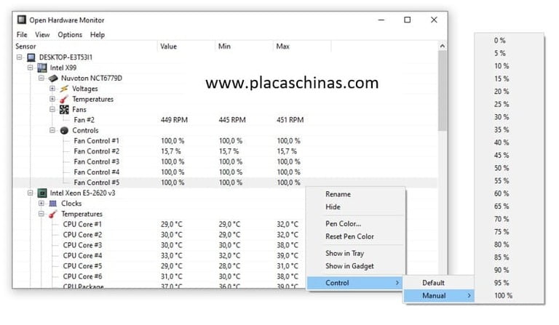This screenshot has height=325, width=559.
Task: Choose Rename from the context menu
Action: pos(356,194)
